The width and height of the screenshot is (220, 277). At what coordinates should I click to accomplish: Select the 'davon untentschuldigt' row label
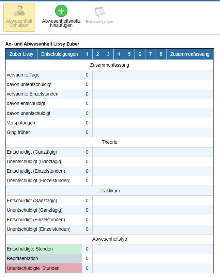[x=29, y=84]
